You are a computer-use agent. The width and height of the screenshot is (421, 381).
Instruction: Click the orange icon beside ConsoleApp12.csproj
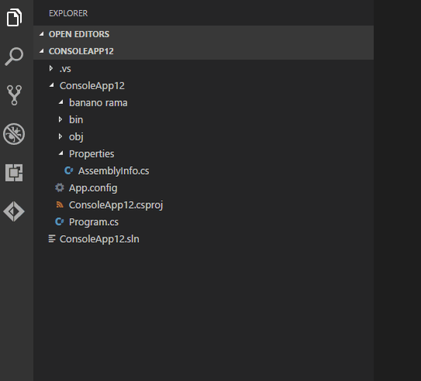coord(60,205)
